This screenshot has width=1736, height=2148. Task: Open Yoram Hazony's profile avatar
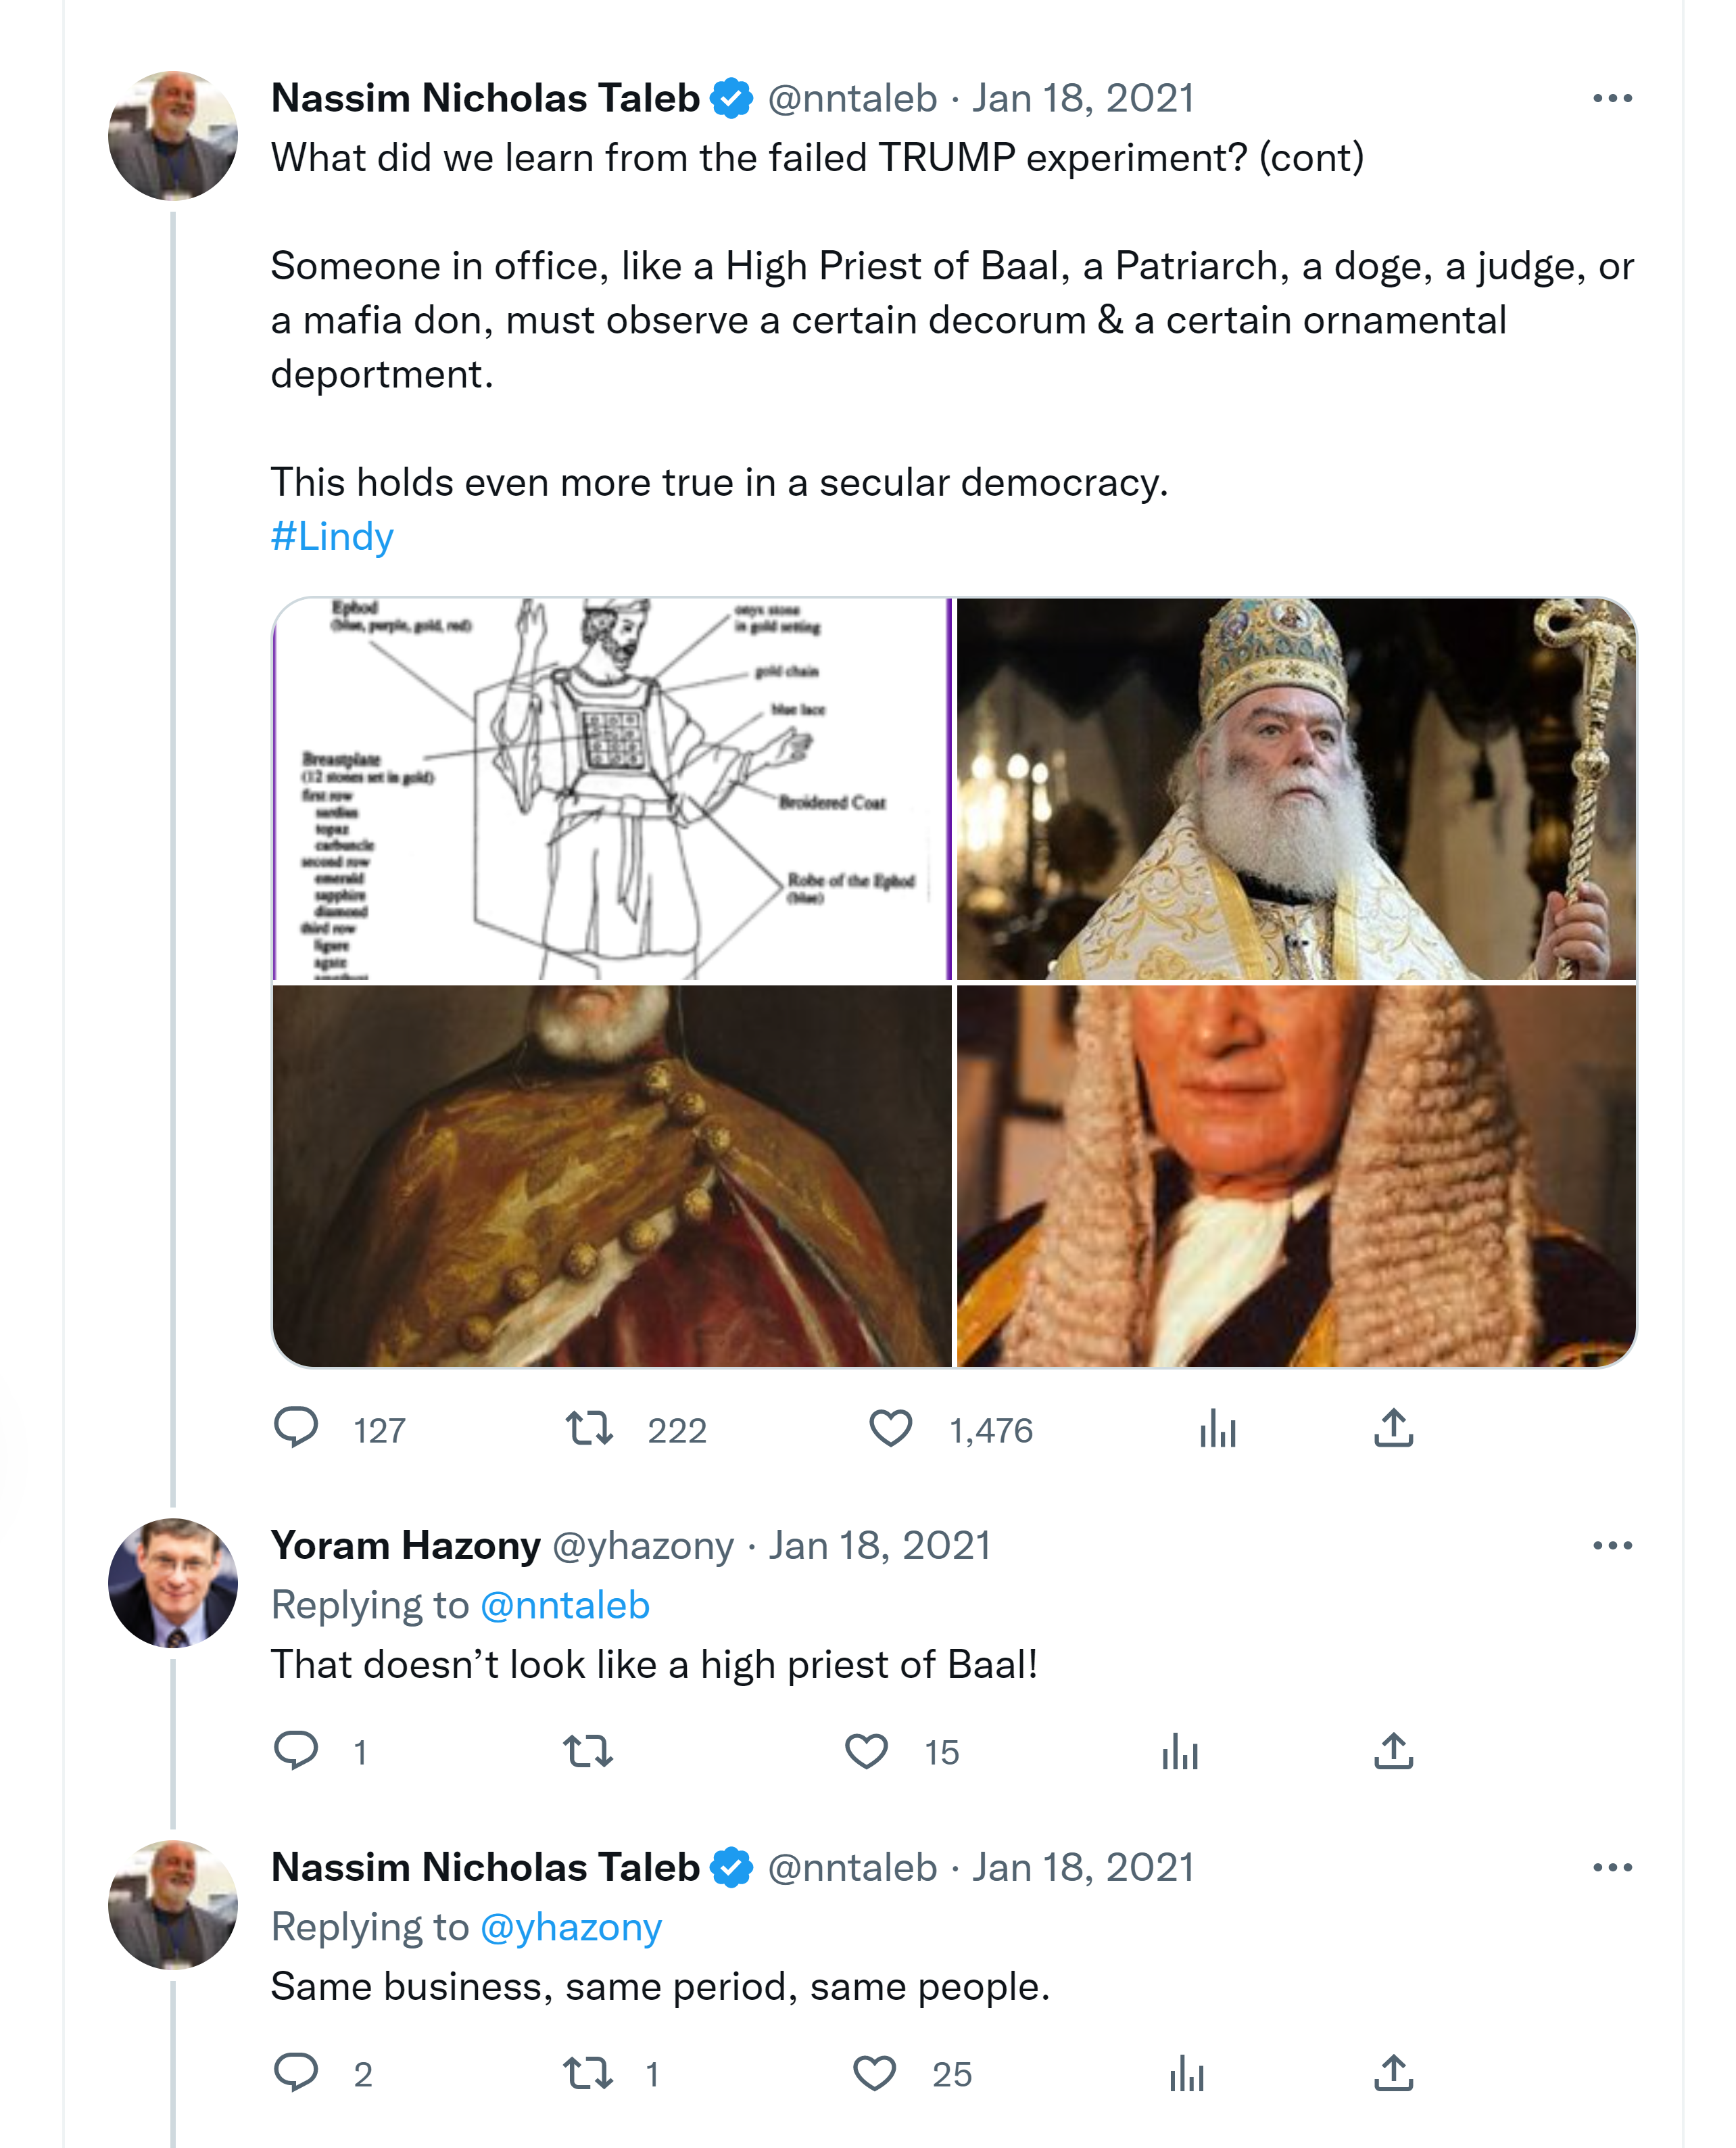click(173, 1584)
